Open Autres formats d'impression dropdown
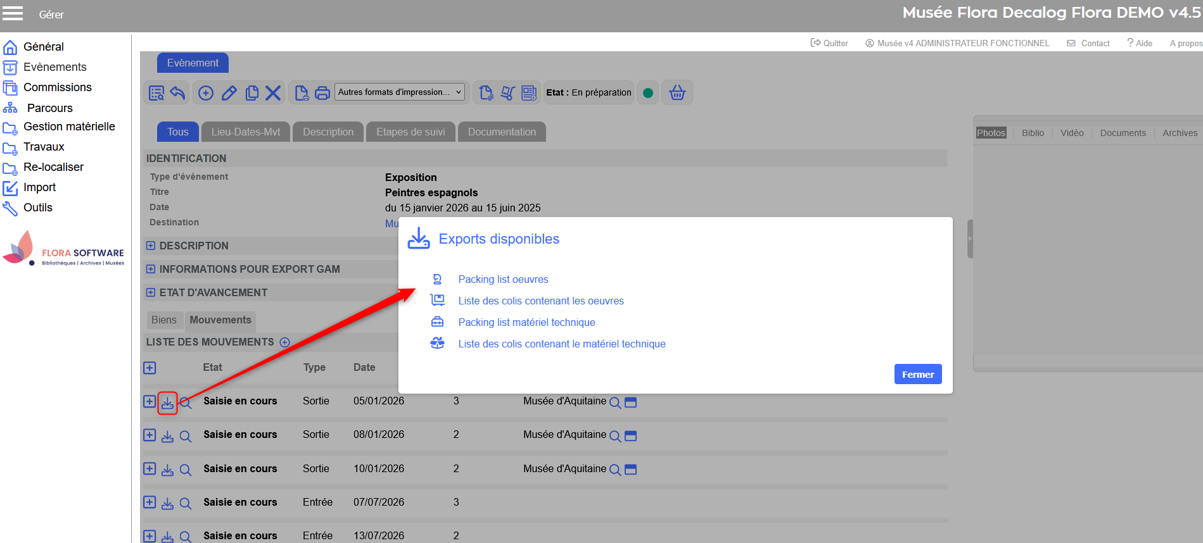1203x543 pixels. point(400,92)
